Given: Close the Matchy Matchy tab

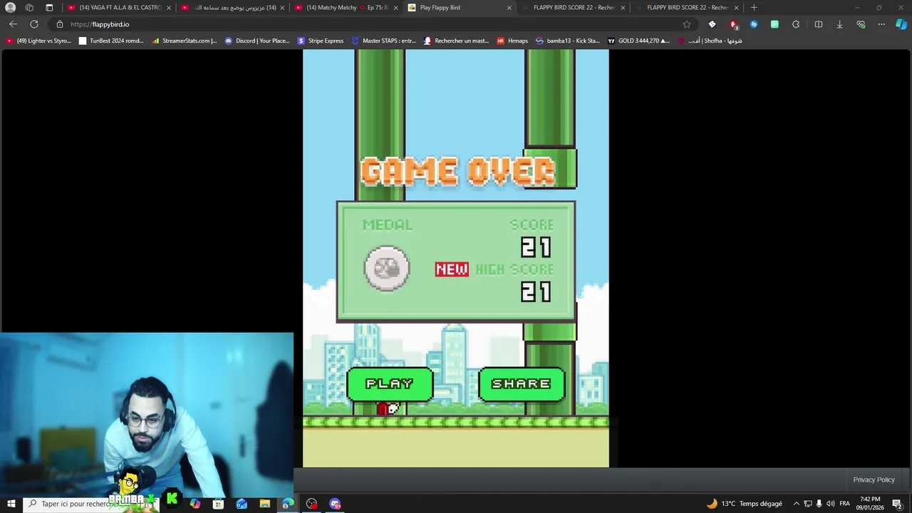Looking at the screenshot, I should click(395, 7).
